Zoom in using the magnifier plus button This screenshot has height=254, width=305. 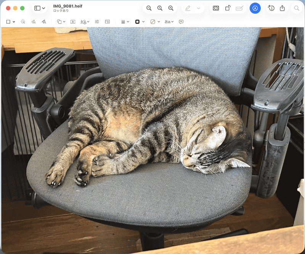pos(170,7)
